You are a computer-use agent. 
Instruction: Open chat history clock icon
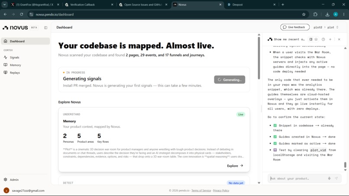click(x=323, y=39)
